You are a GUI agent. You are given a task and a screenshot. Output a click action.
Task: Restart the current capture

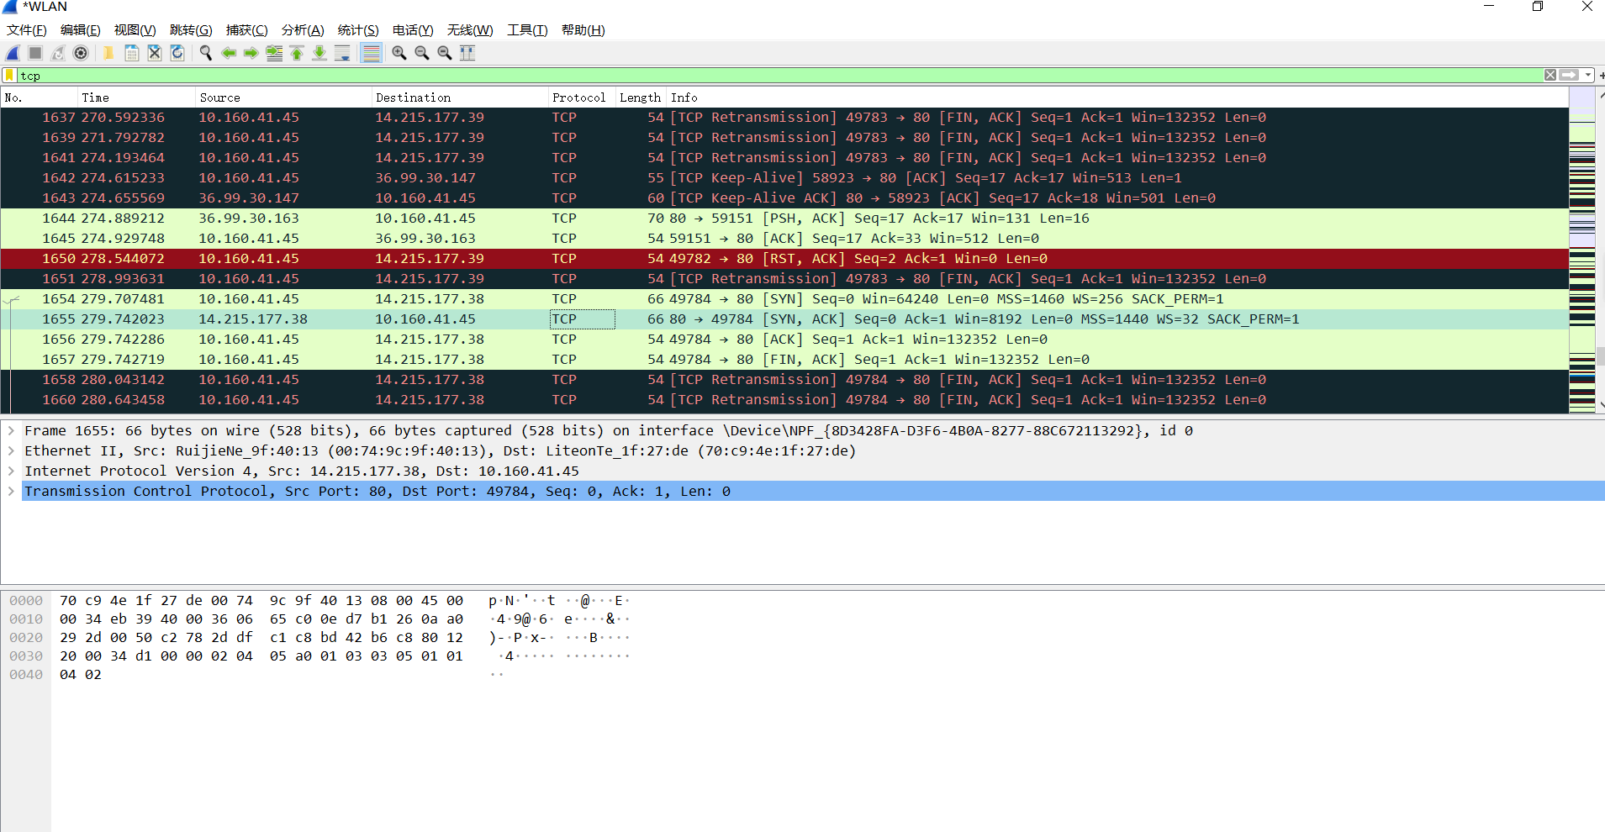pyautogui.click(x=58, y=53)
